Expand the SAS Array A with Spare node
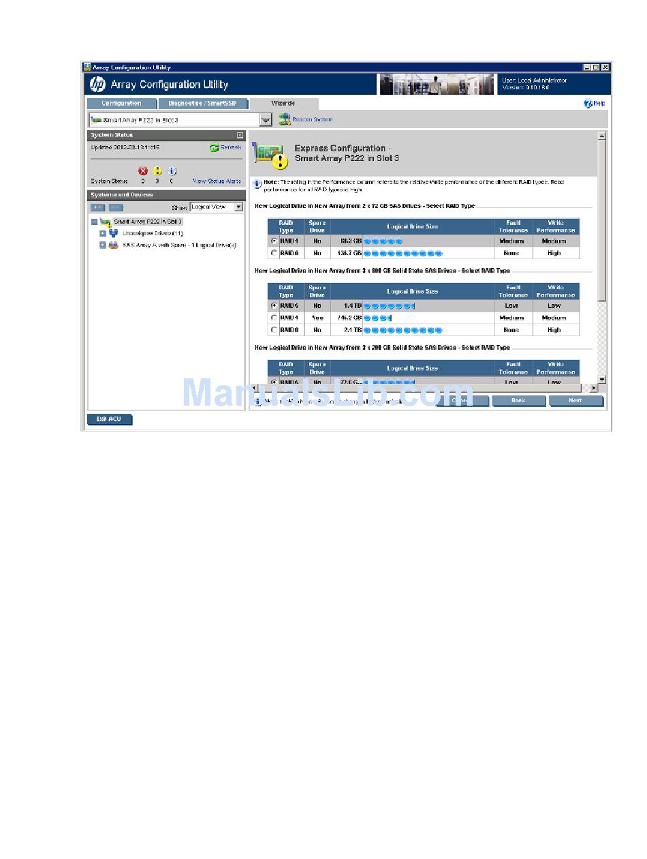 103,245
